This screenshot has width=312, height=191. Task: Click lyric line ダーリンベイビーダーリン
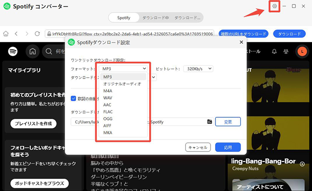118,177
